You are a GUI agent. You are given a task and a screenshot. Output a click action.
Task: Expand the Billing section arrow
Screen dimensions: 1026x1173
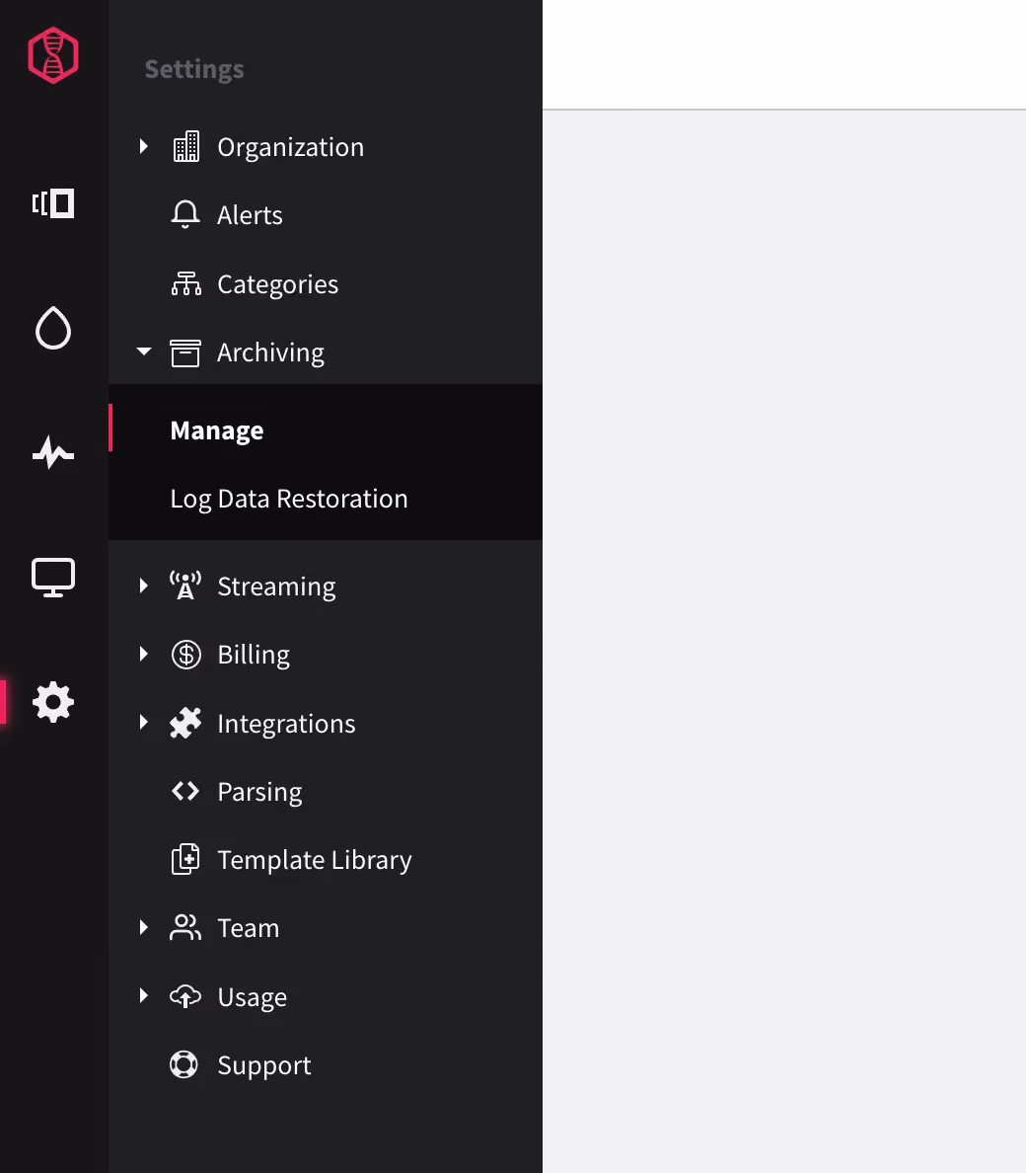point(143,654)
